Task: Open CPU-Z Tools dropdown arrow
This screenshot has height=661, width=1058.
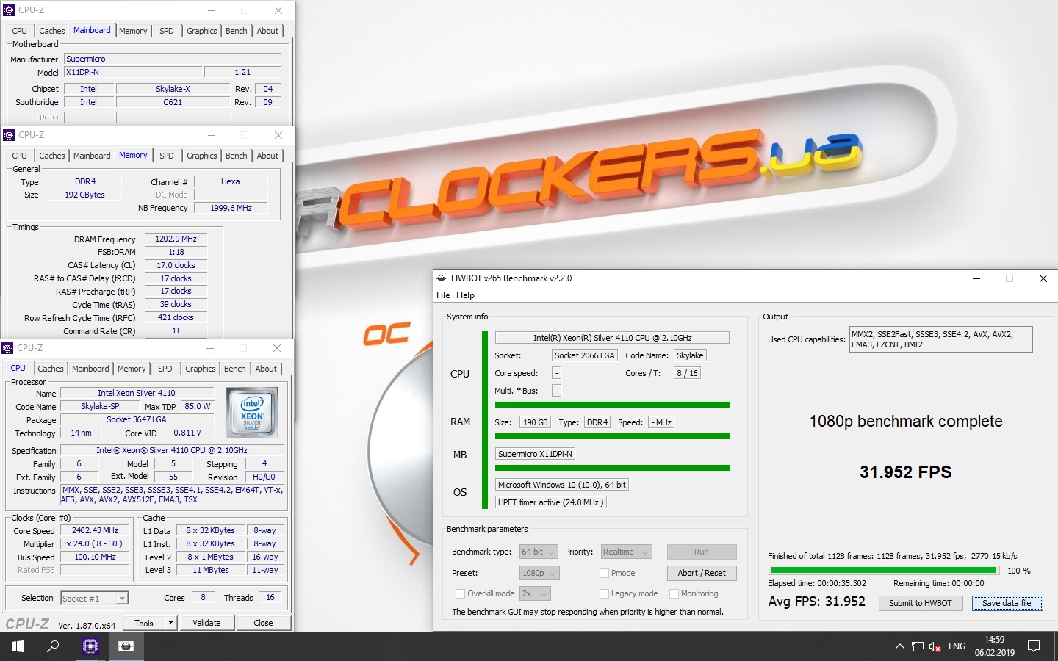Action: pyautogui.click(x=170, y=623)
